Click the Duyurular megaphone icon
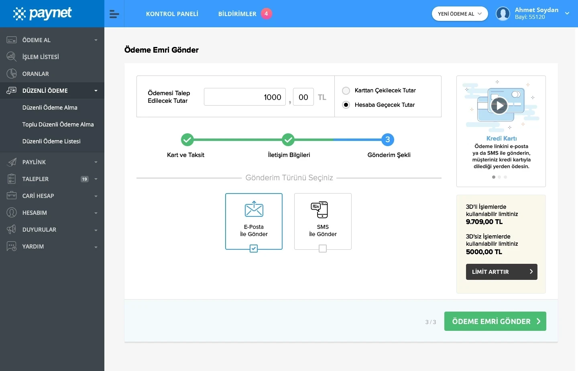The width and height of the screenshot is (578, 371). [12, 230]
